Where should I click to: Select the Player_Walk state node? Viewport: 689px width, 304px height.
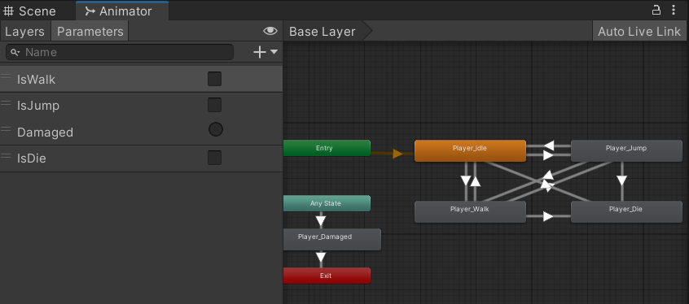click(470, 212)
